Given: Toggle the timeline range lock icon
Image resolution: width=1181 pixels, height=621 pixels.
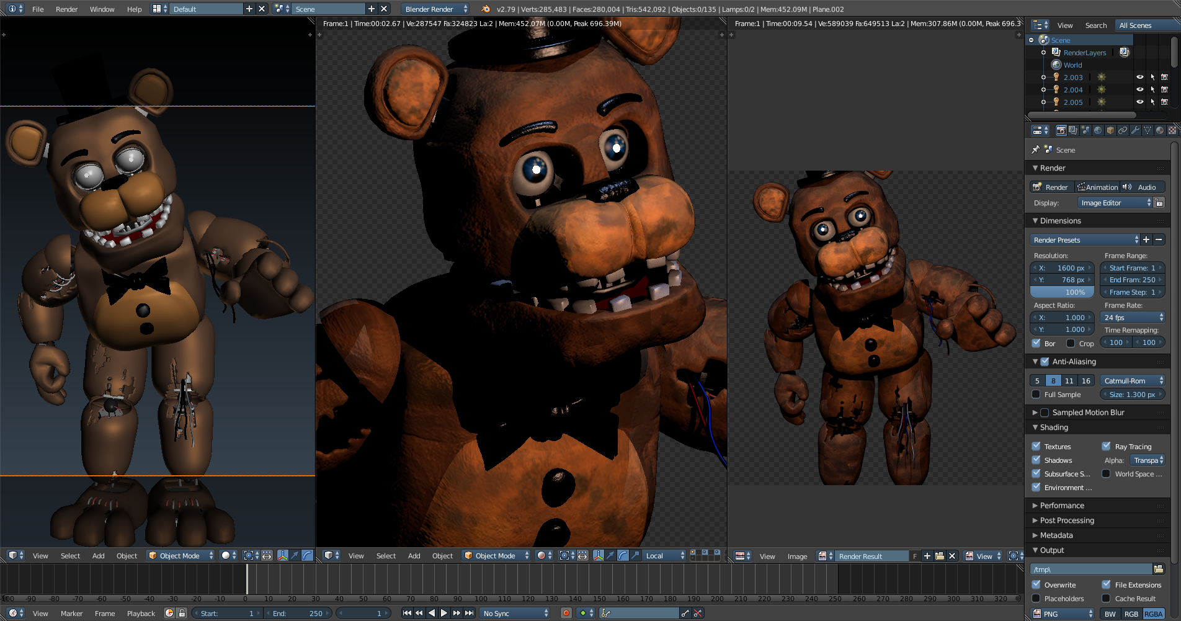Looking at the screenshot, I should pos(182,613).
